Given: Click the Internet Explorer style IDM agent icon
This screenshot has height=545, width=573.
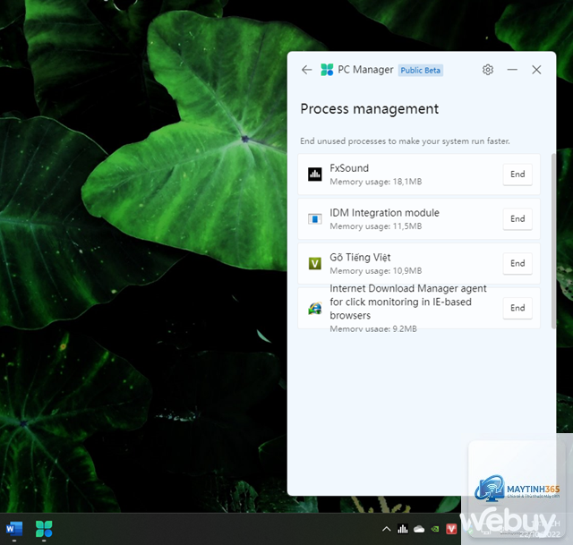Looking at the screenshot, I should [314, 309].
